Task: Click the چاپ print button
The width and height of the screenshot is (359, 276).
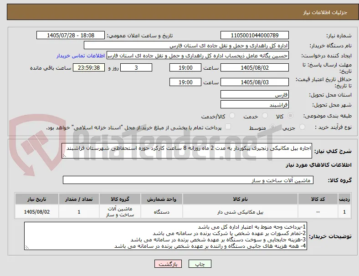Action: coord(200,264)
